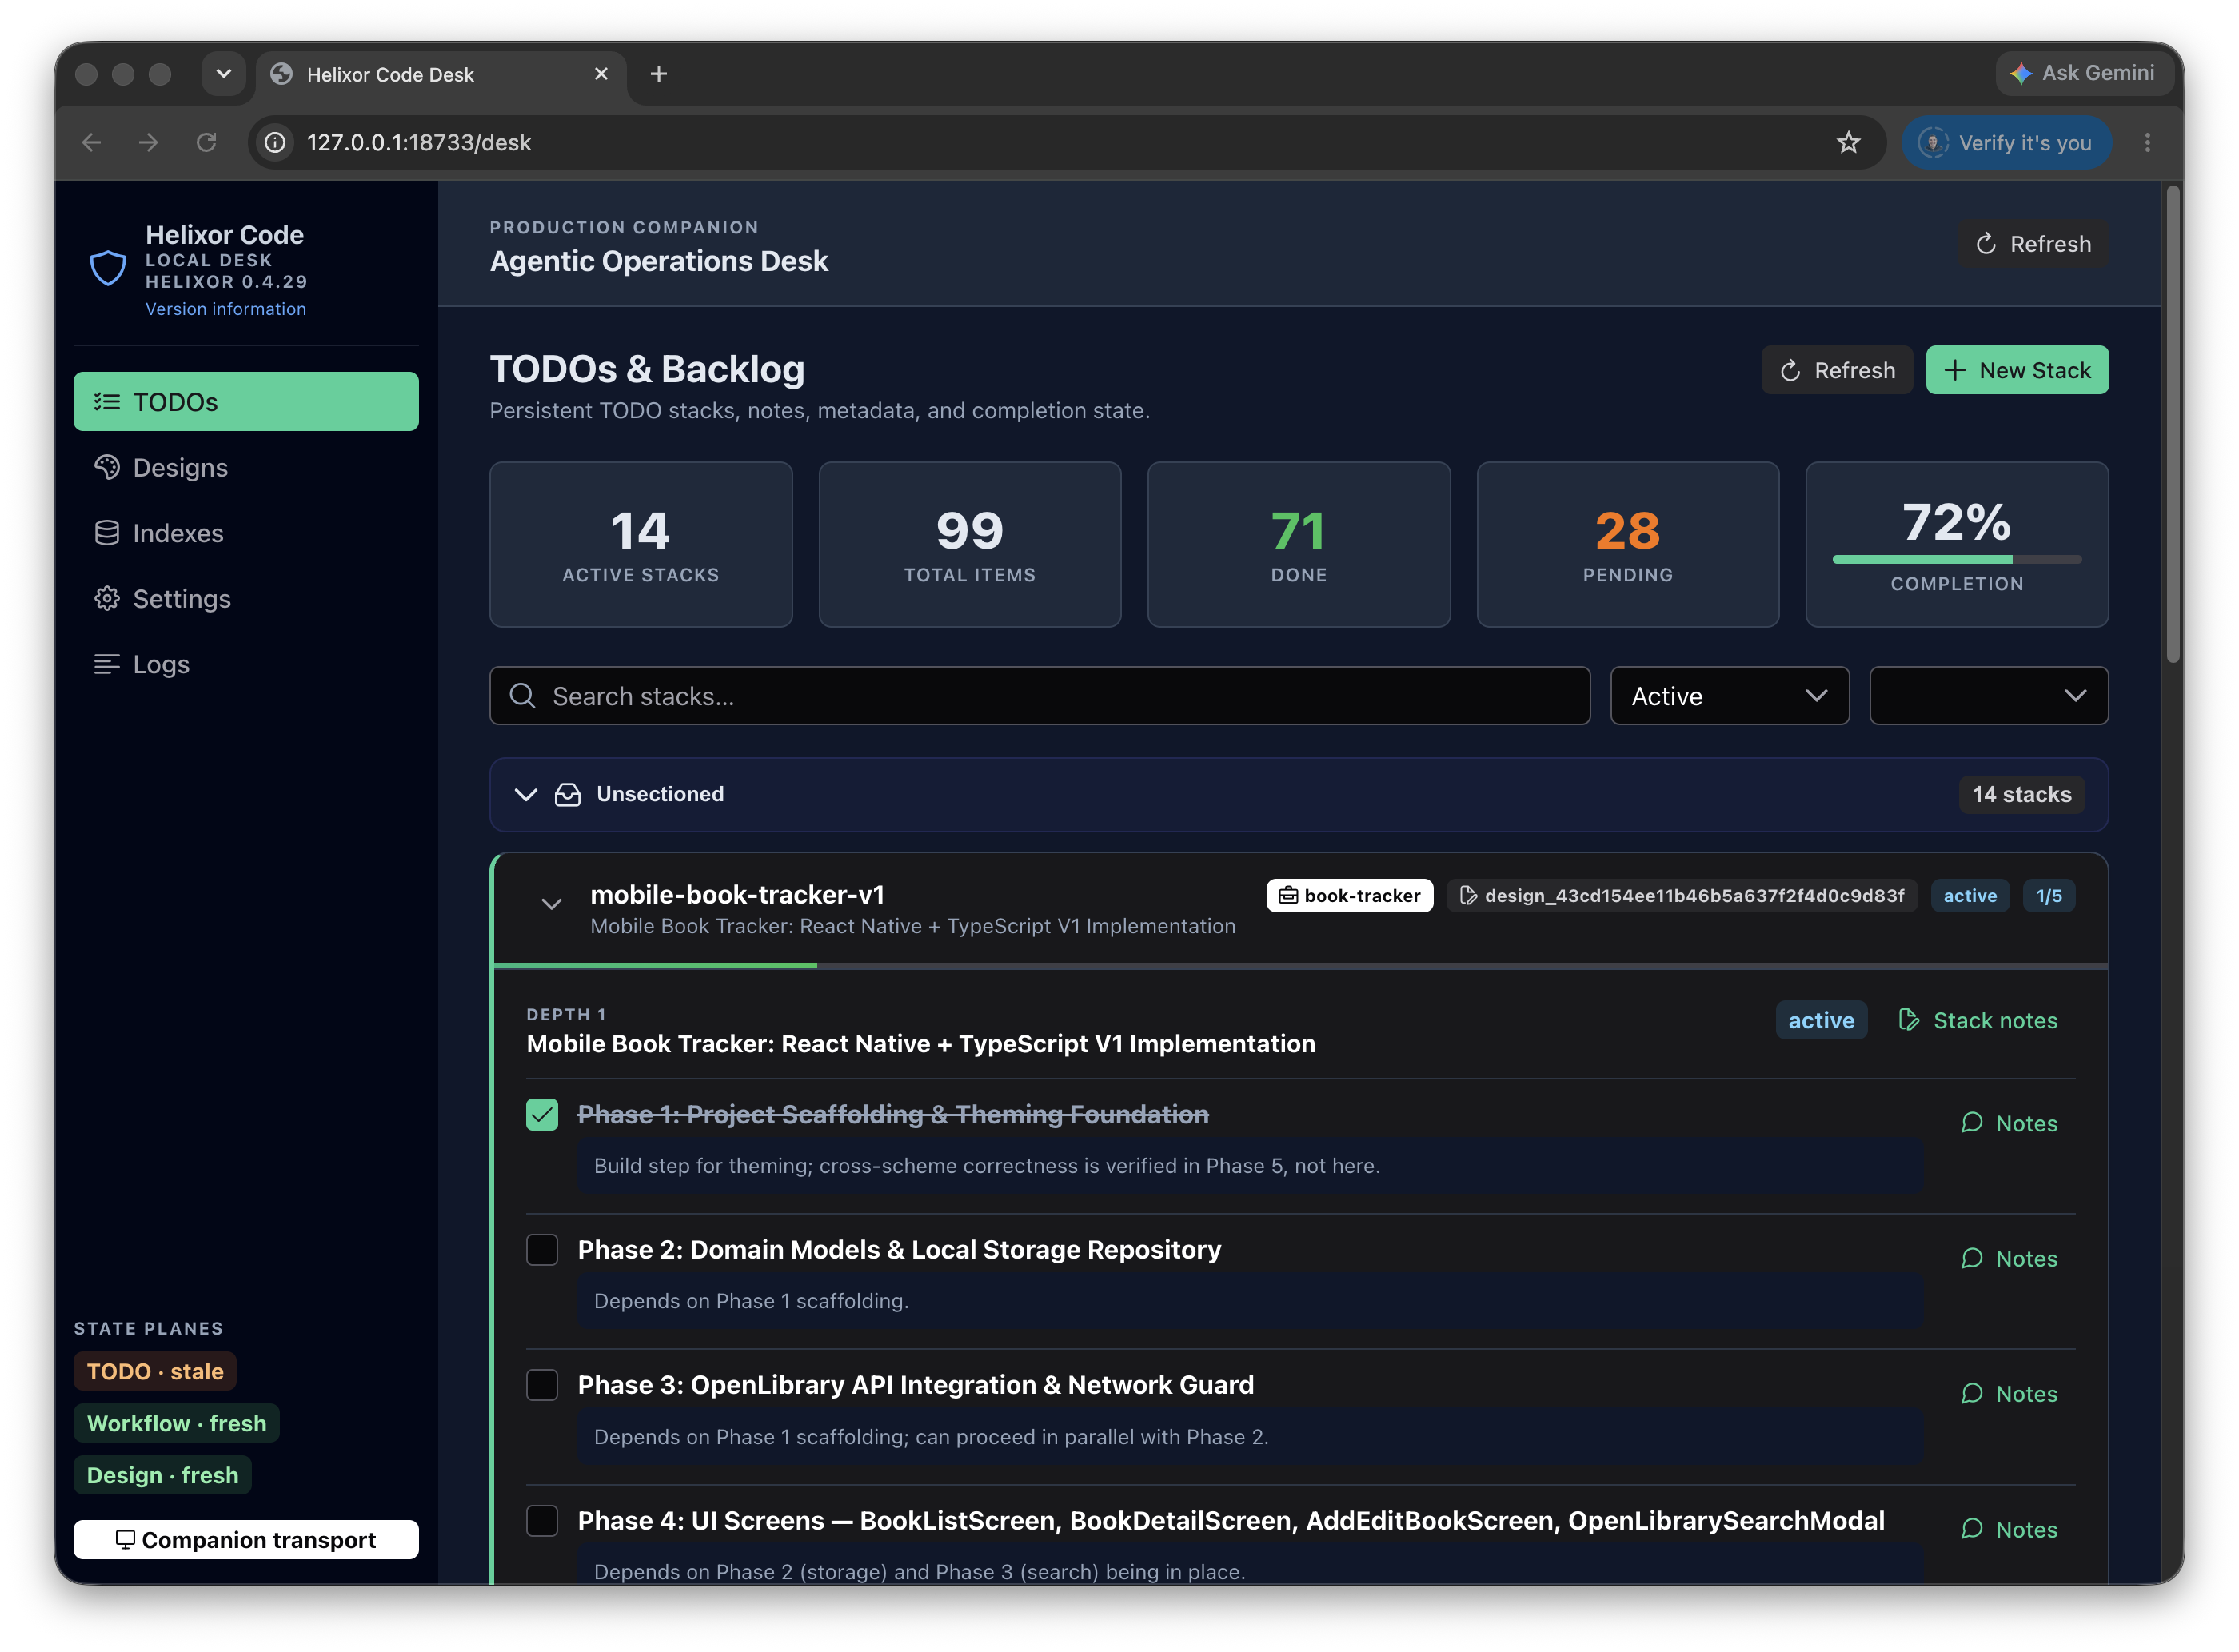Click the page scrollbar thumb
Screen dimensions: 2239x1652
tap(2173, 425)
